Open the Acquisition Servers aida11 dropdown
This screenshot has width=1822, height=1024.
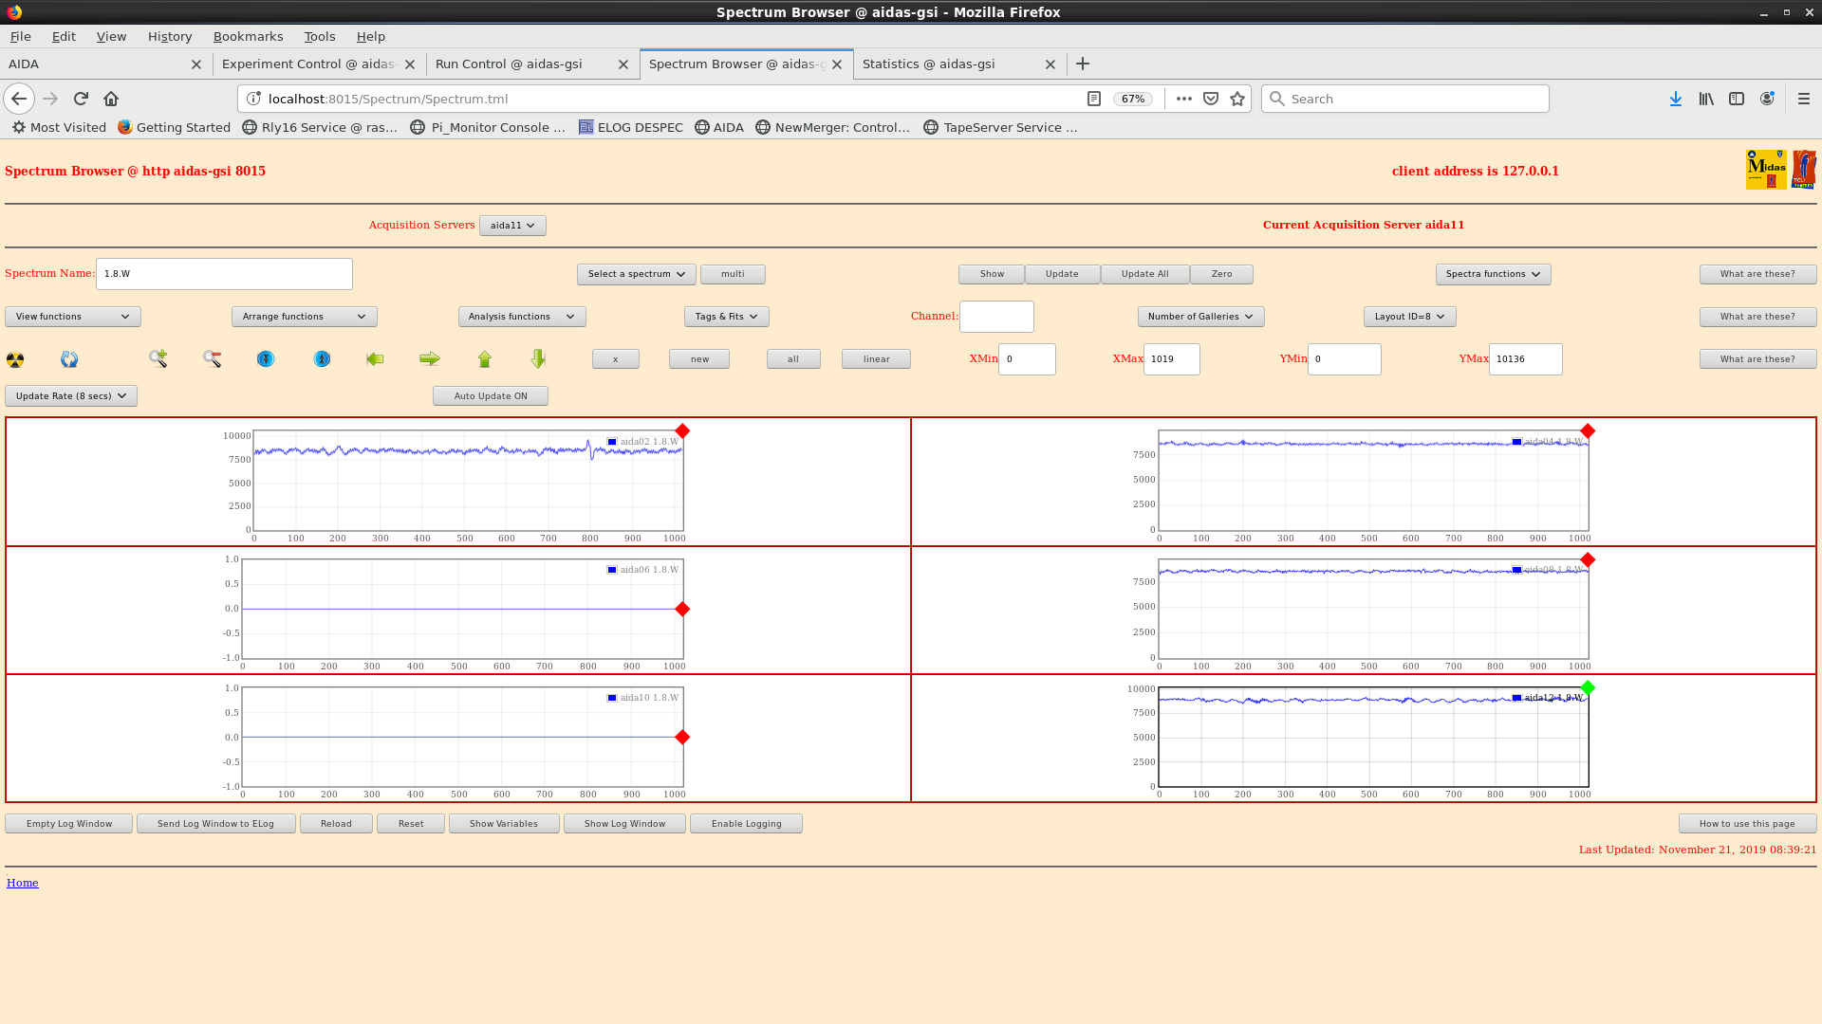pyautogui.click(x=512, y=226)
